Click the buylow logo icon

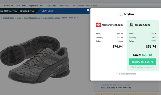click(121, 14)
